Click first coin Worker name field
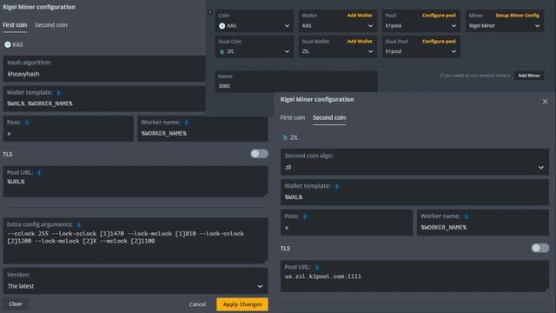 pyautogui.click(x=202, y=128)
